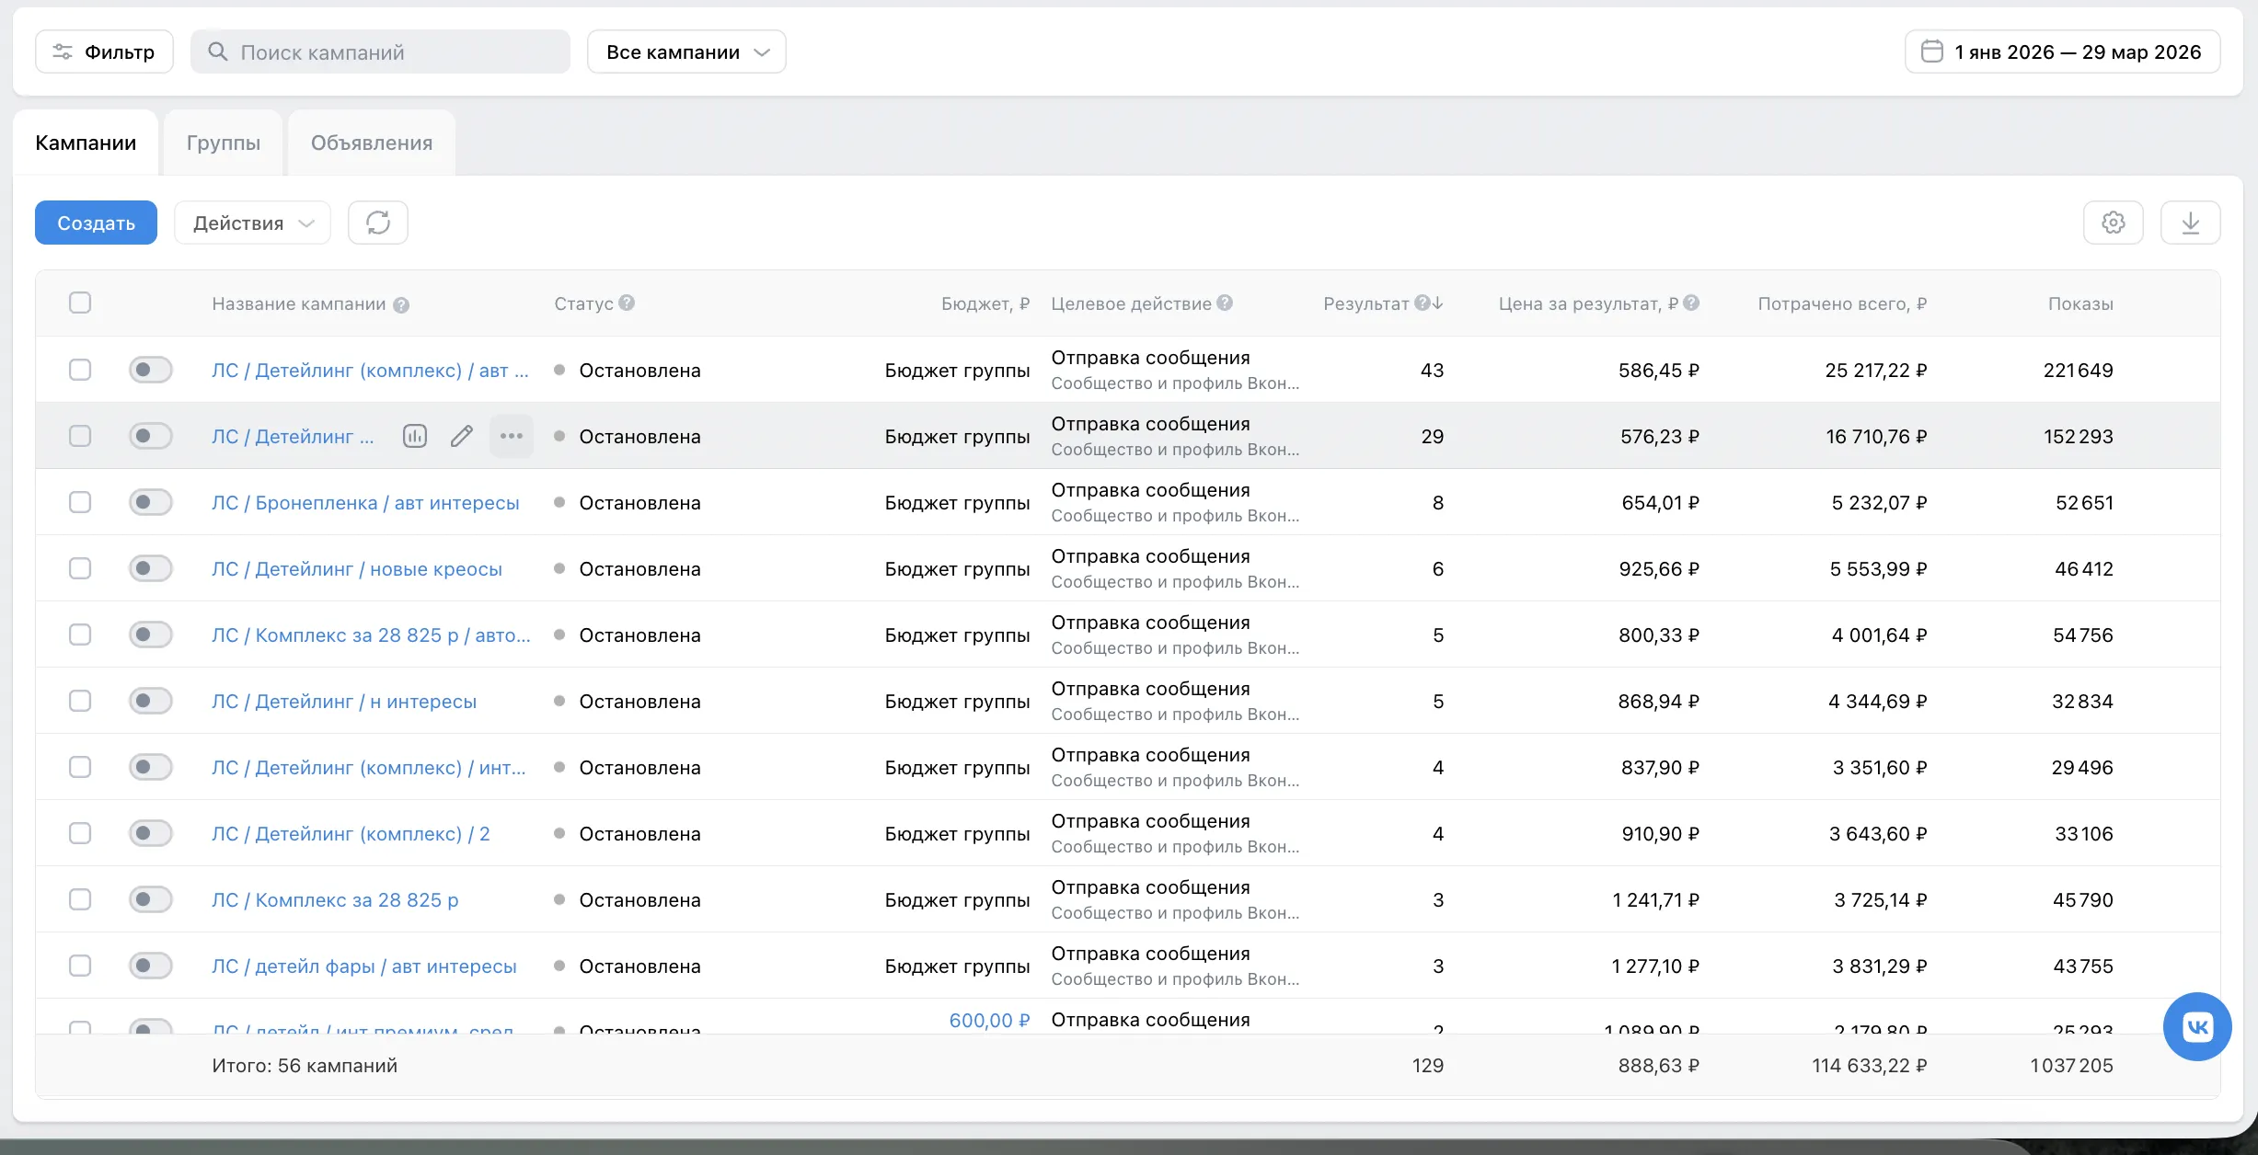
Task: Click the filter sliders icon
Action: 63,51
